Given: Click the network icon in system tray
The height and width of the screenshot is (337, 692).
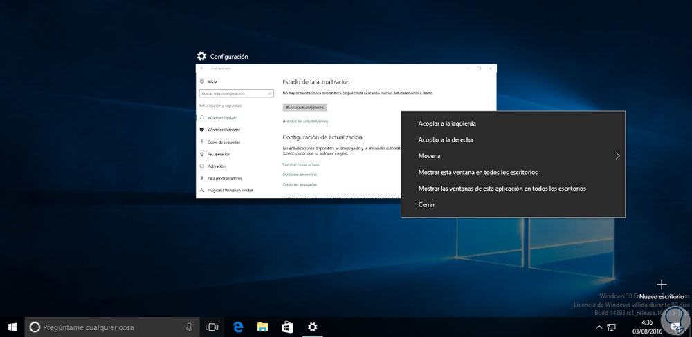Looking at the screenshot, I should [612, 327].
